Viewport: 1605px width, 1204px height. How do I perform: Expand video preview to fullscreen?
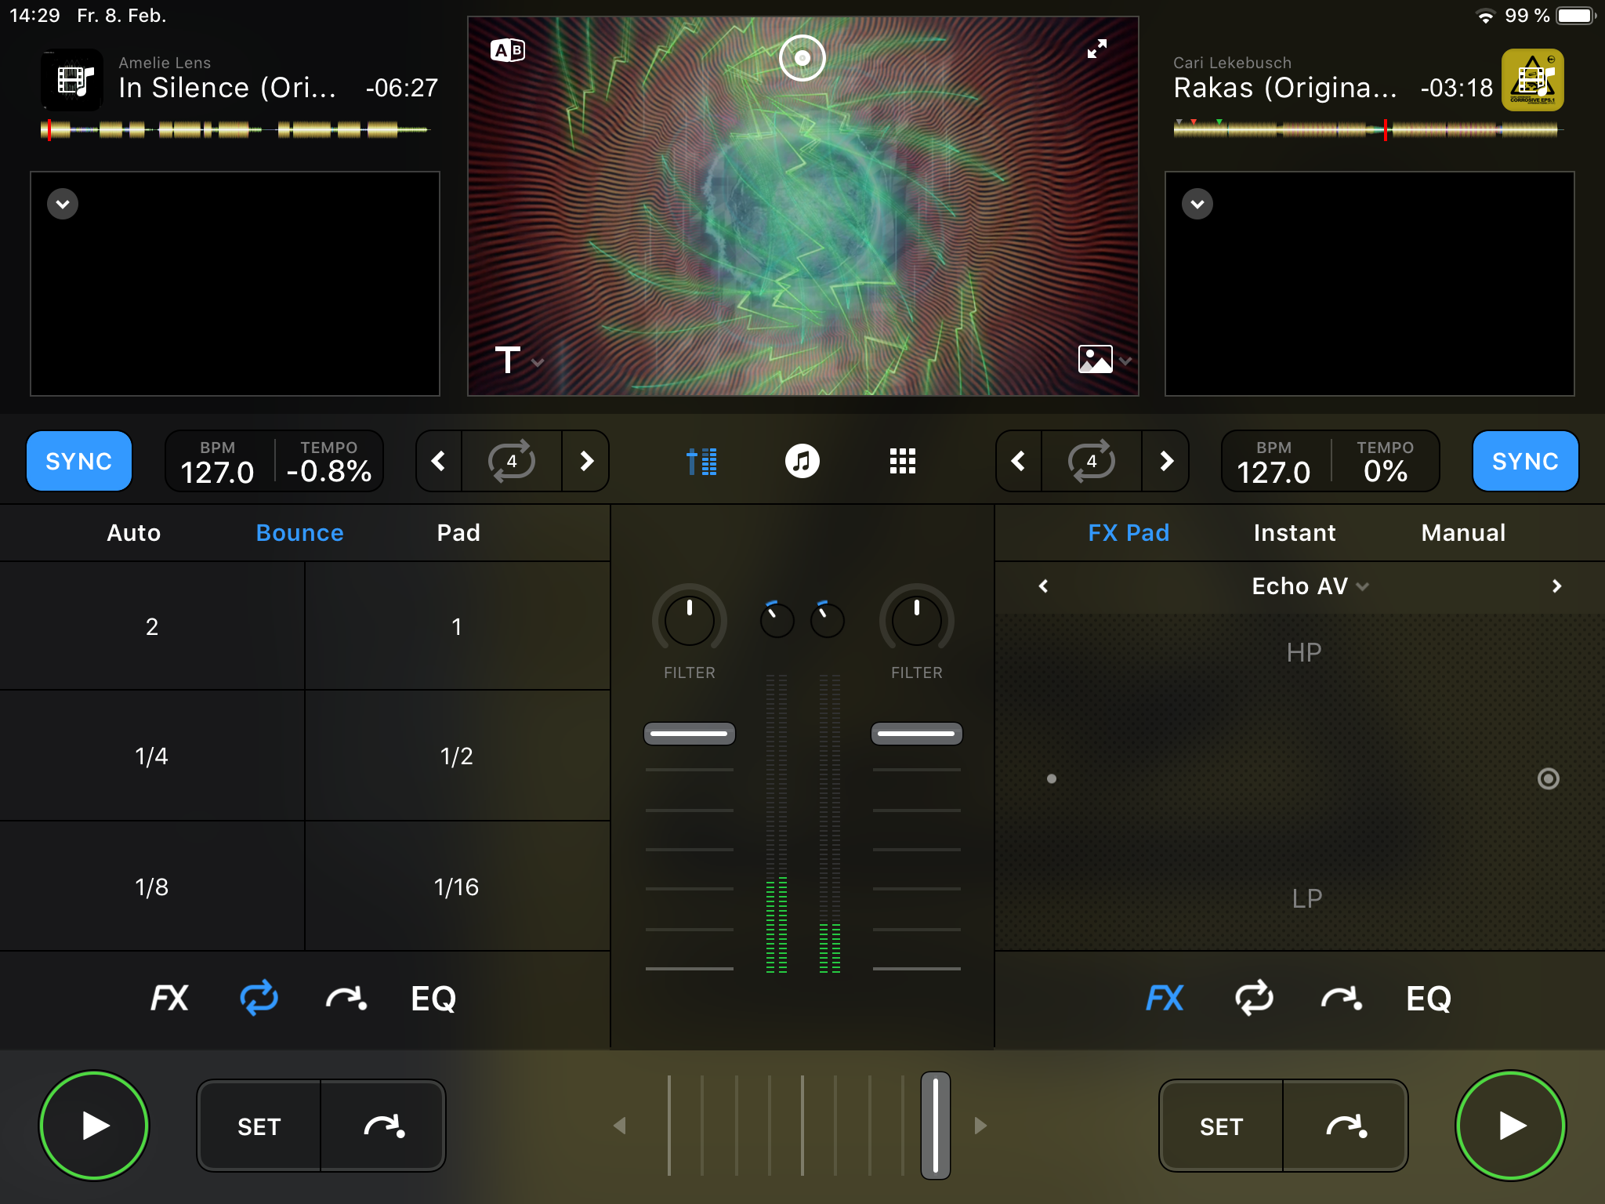coord(1096,49)
